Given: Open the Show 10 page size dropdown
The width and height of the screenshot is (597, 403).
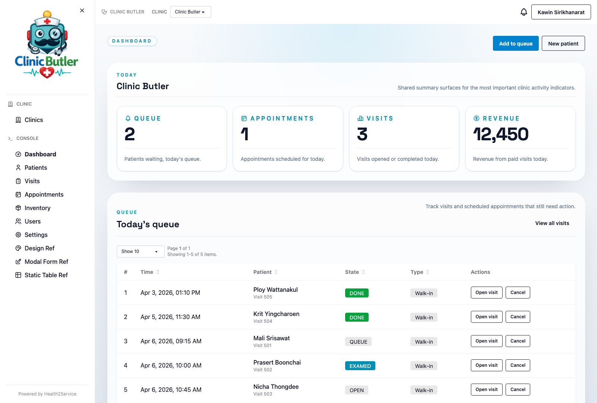Looking at the screenshot, I should tap(140, 251).
